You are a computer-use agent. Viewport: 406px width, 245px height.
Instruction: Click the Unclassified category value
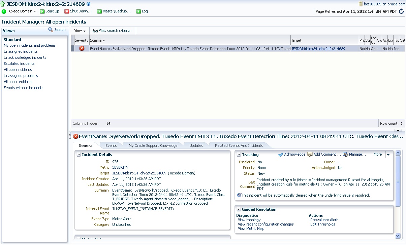(x=122, y=224)
